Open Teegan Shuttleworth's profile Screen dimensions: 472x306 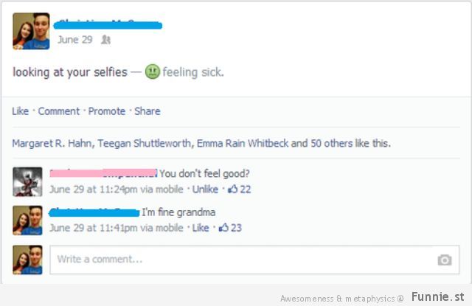pyautogui.click(x=144, y=143)
